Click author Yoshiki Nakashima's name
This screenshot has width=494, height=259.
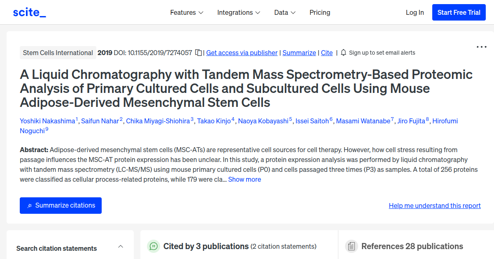46,121
